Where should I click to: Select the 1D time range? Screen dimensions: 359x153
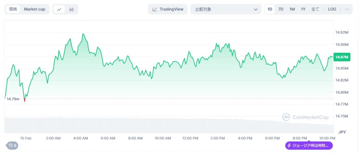point(270,9)
